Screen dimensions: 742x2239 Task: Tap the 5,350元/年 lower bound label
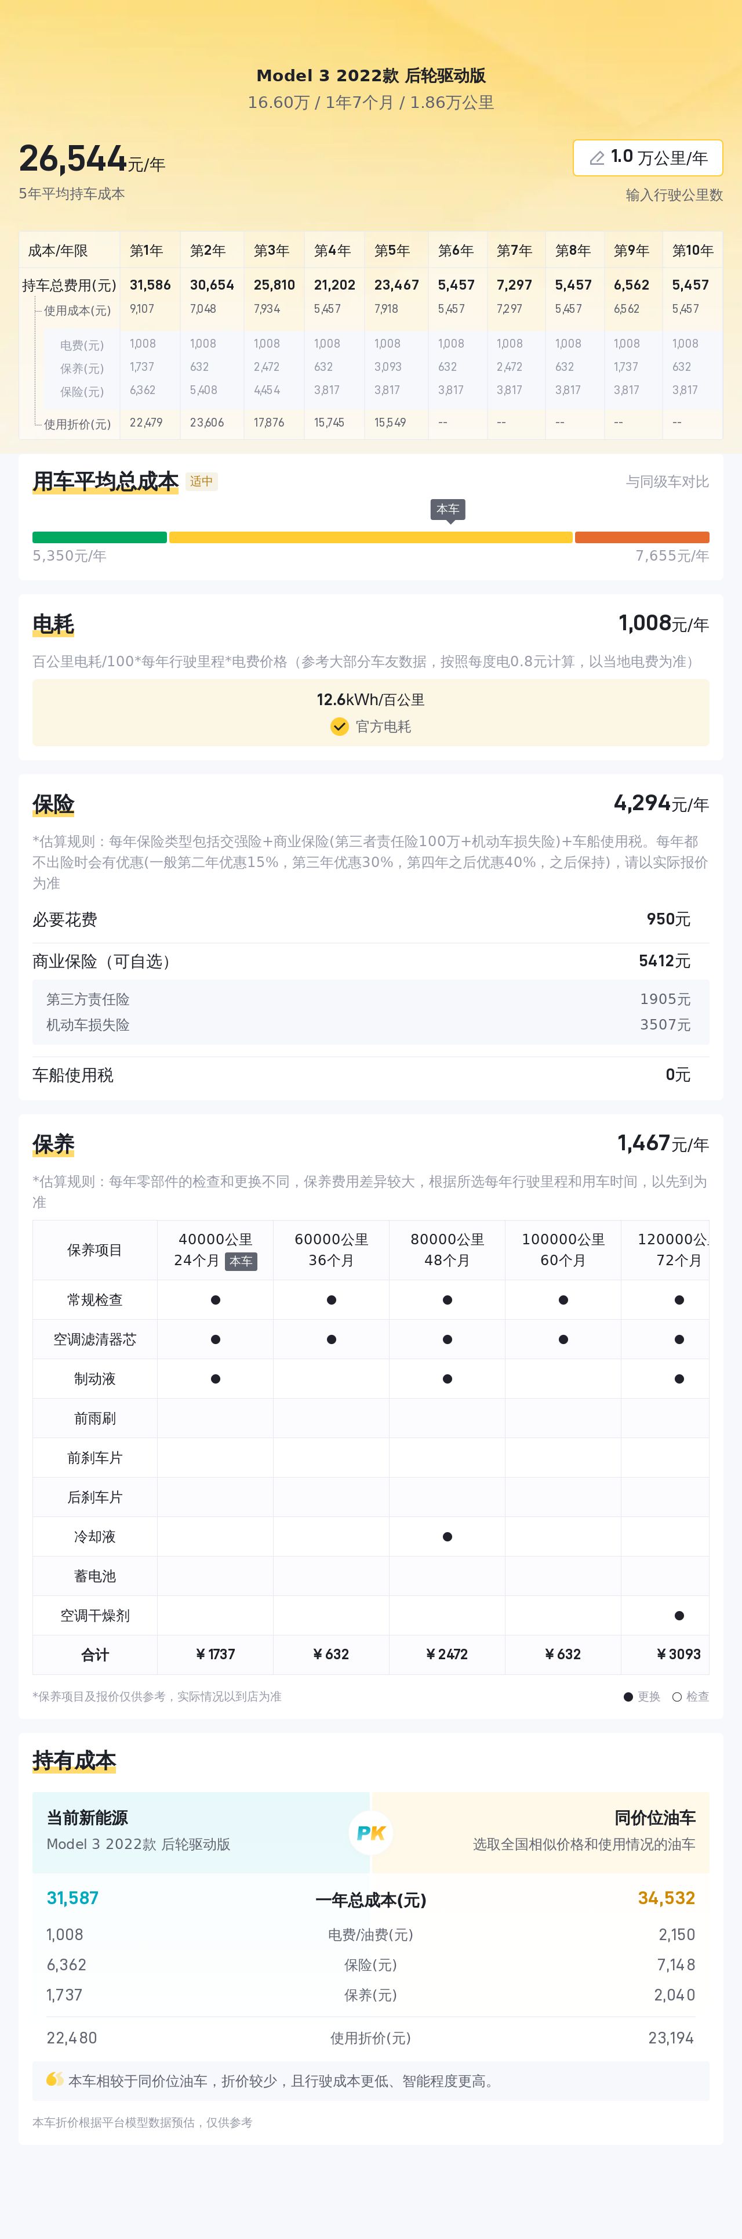(x=70, y=557)
